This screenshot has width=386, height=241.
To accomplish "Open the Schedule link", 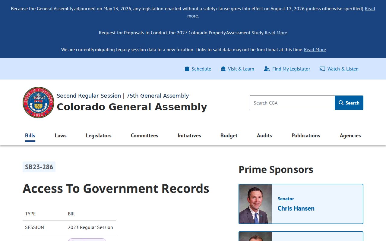I will coord(201,69).
